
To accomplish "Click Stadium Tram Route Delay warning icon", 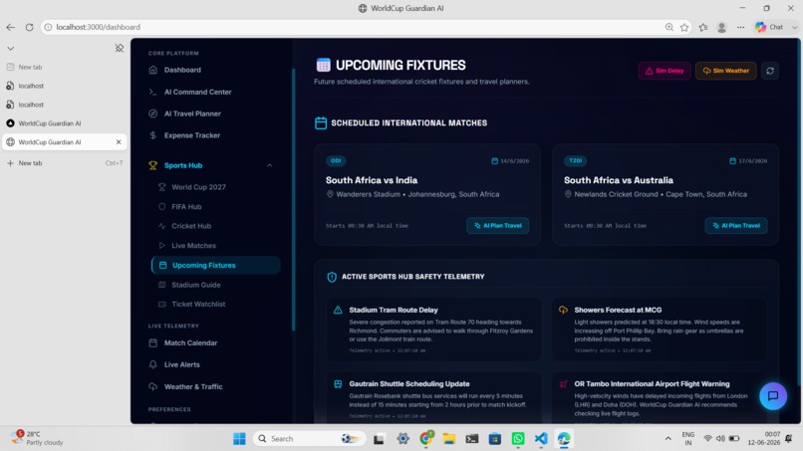I will pos(338,310).
